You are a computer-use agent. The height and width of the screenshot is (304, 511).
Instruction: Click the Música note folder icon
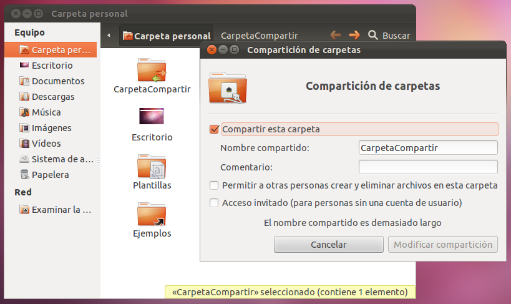coord(24,112)
